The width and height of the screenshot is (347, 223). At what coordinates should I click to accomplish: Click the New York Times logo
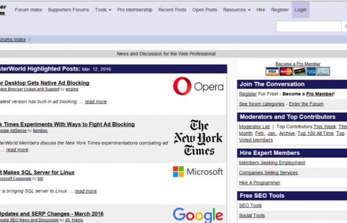pyautogui.click(x=198, y=137)
